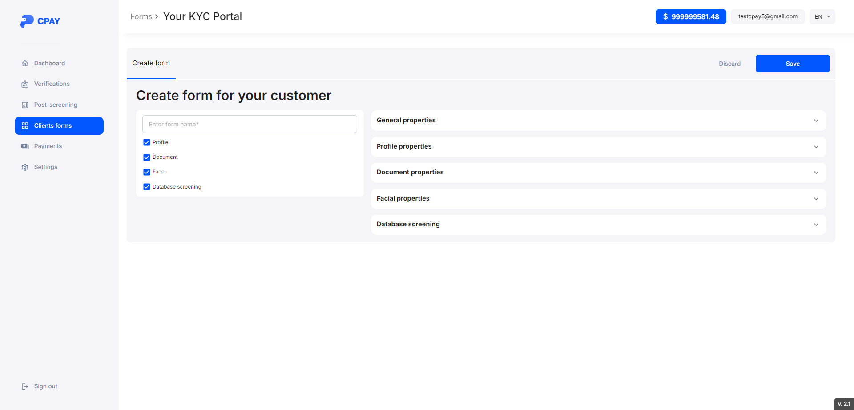
Task: Click the Verifications badge icon
Action: [x=25, y=84]
